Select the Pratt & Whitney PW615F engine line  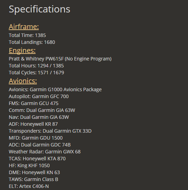[60, 59]
